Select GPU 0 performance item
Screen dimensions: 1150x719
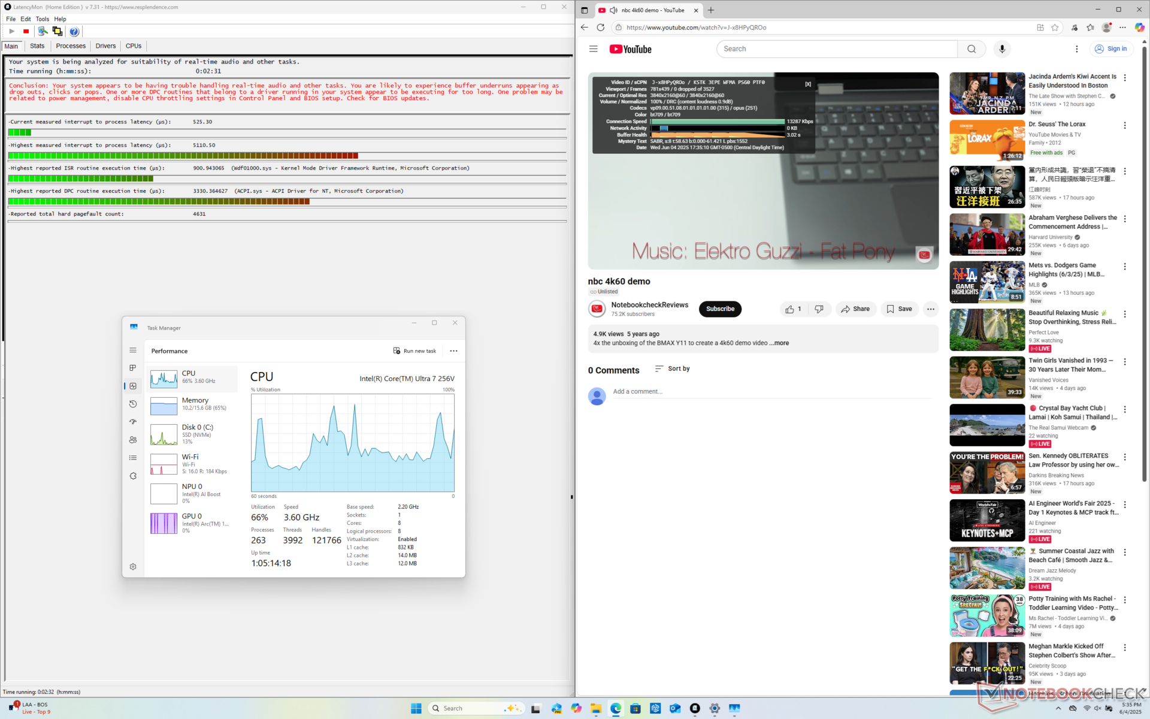pos(192,523)
